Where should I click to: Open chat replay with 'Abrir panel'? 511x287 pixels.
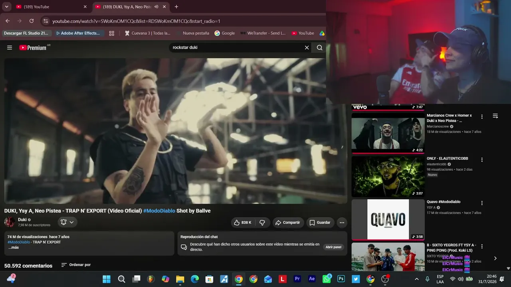coord(333,247)
